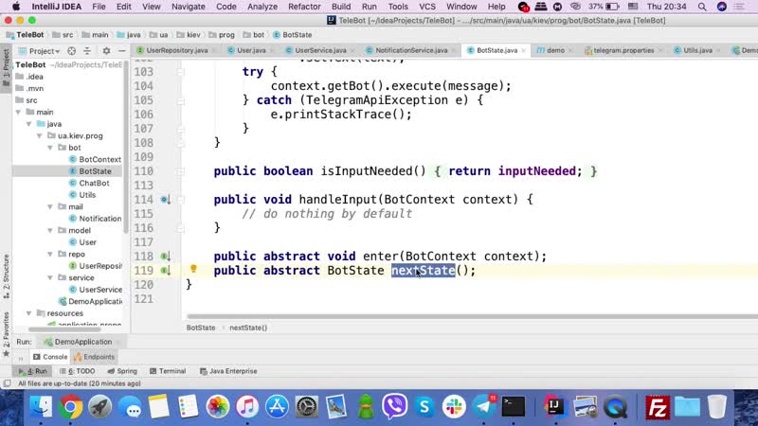
Task: Open System Preferences from the Dock
Action: pyautogui.click(x=306, y=407)
